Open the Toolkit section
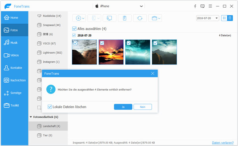This screenshot has height=146, width=238. pyautogui.click(x=14, y=105)
